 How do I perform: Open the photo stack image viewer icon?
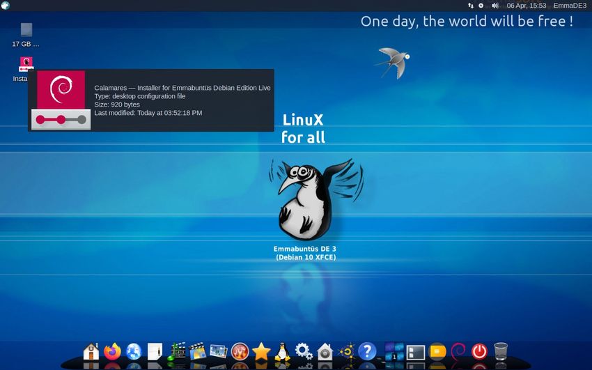tap(219, 351)
